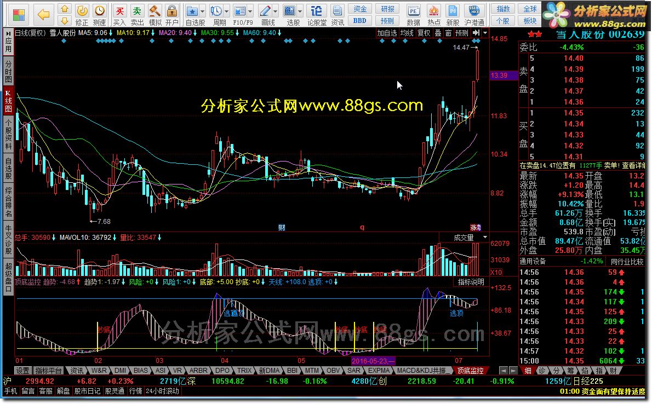Viewport: 652px width, 404px height.
Task: Click the four-color window logo icon
Action: pyautogui.click(x=19, y=15)
